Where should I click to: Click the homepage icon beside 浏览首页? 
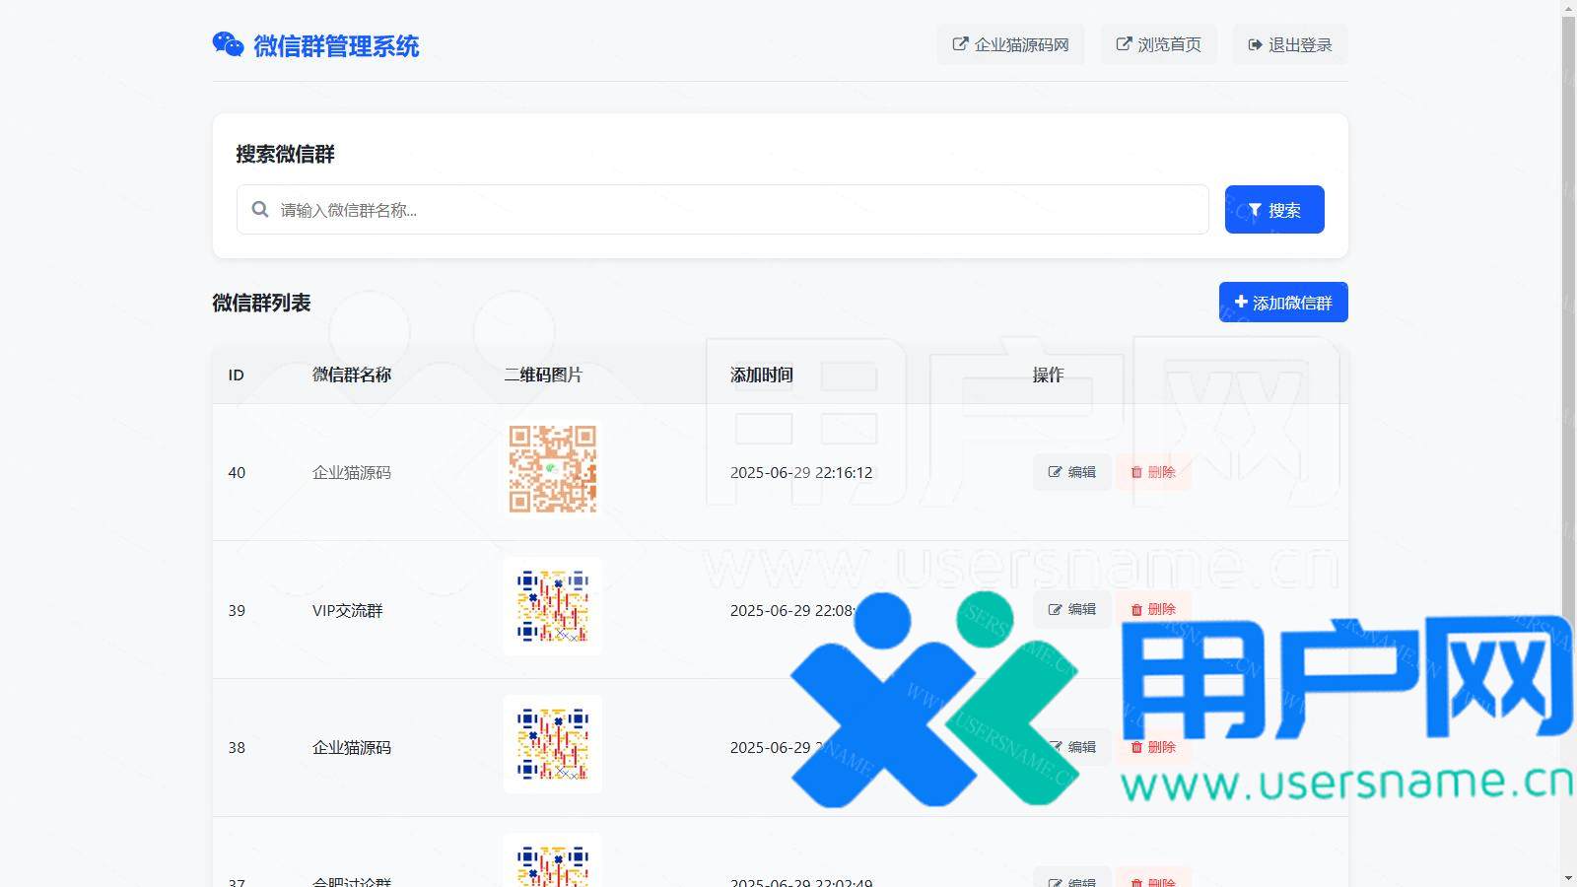click(x=1124, y=43)
